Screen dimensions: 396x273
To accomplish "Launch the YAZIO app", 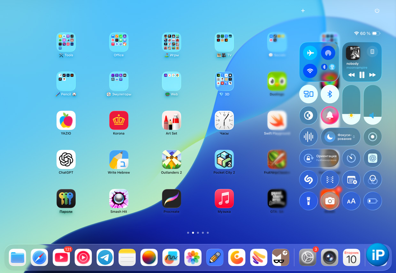I will click(66, 120).
